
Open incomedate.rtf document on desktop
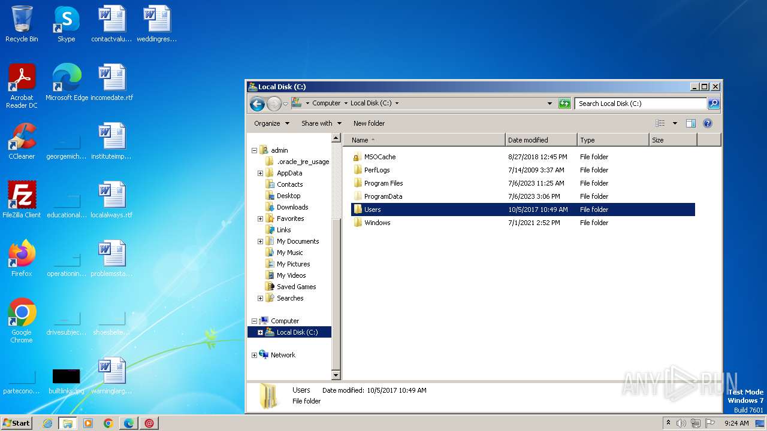[112, 83]
